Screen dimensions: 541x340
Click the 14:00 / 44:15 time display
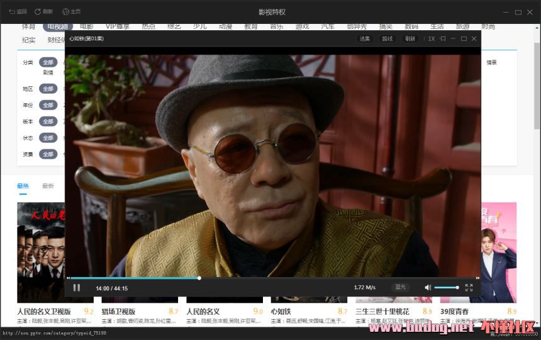pyautogui.click(x=112, y=288)
